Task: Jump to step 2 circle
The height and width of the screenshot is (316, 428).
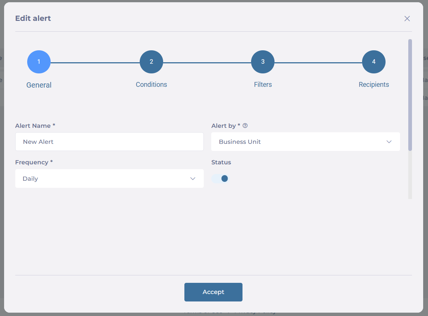Action: tap(151, 62)
